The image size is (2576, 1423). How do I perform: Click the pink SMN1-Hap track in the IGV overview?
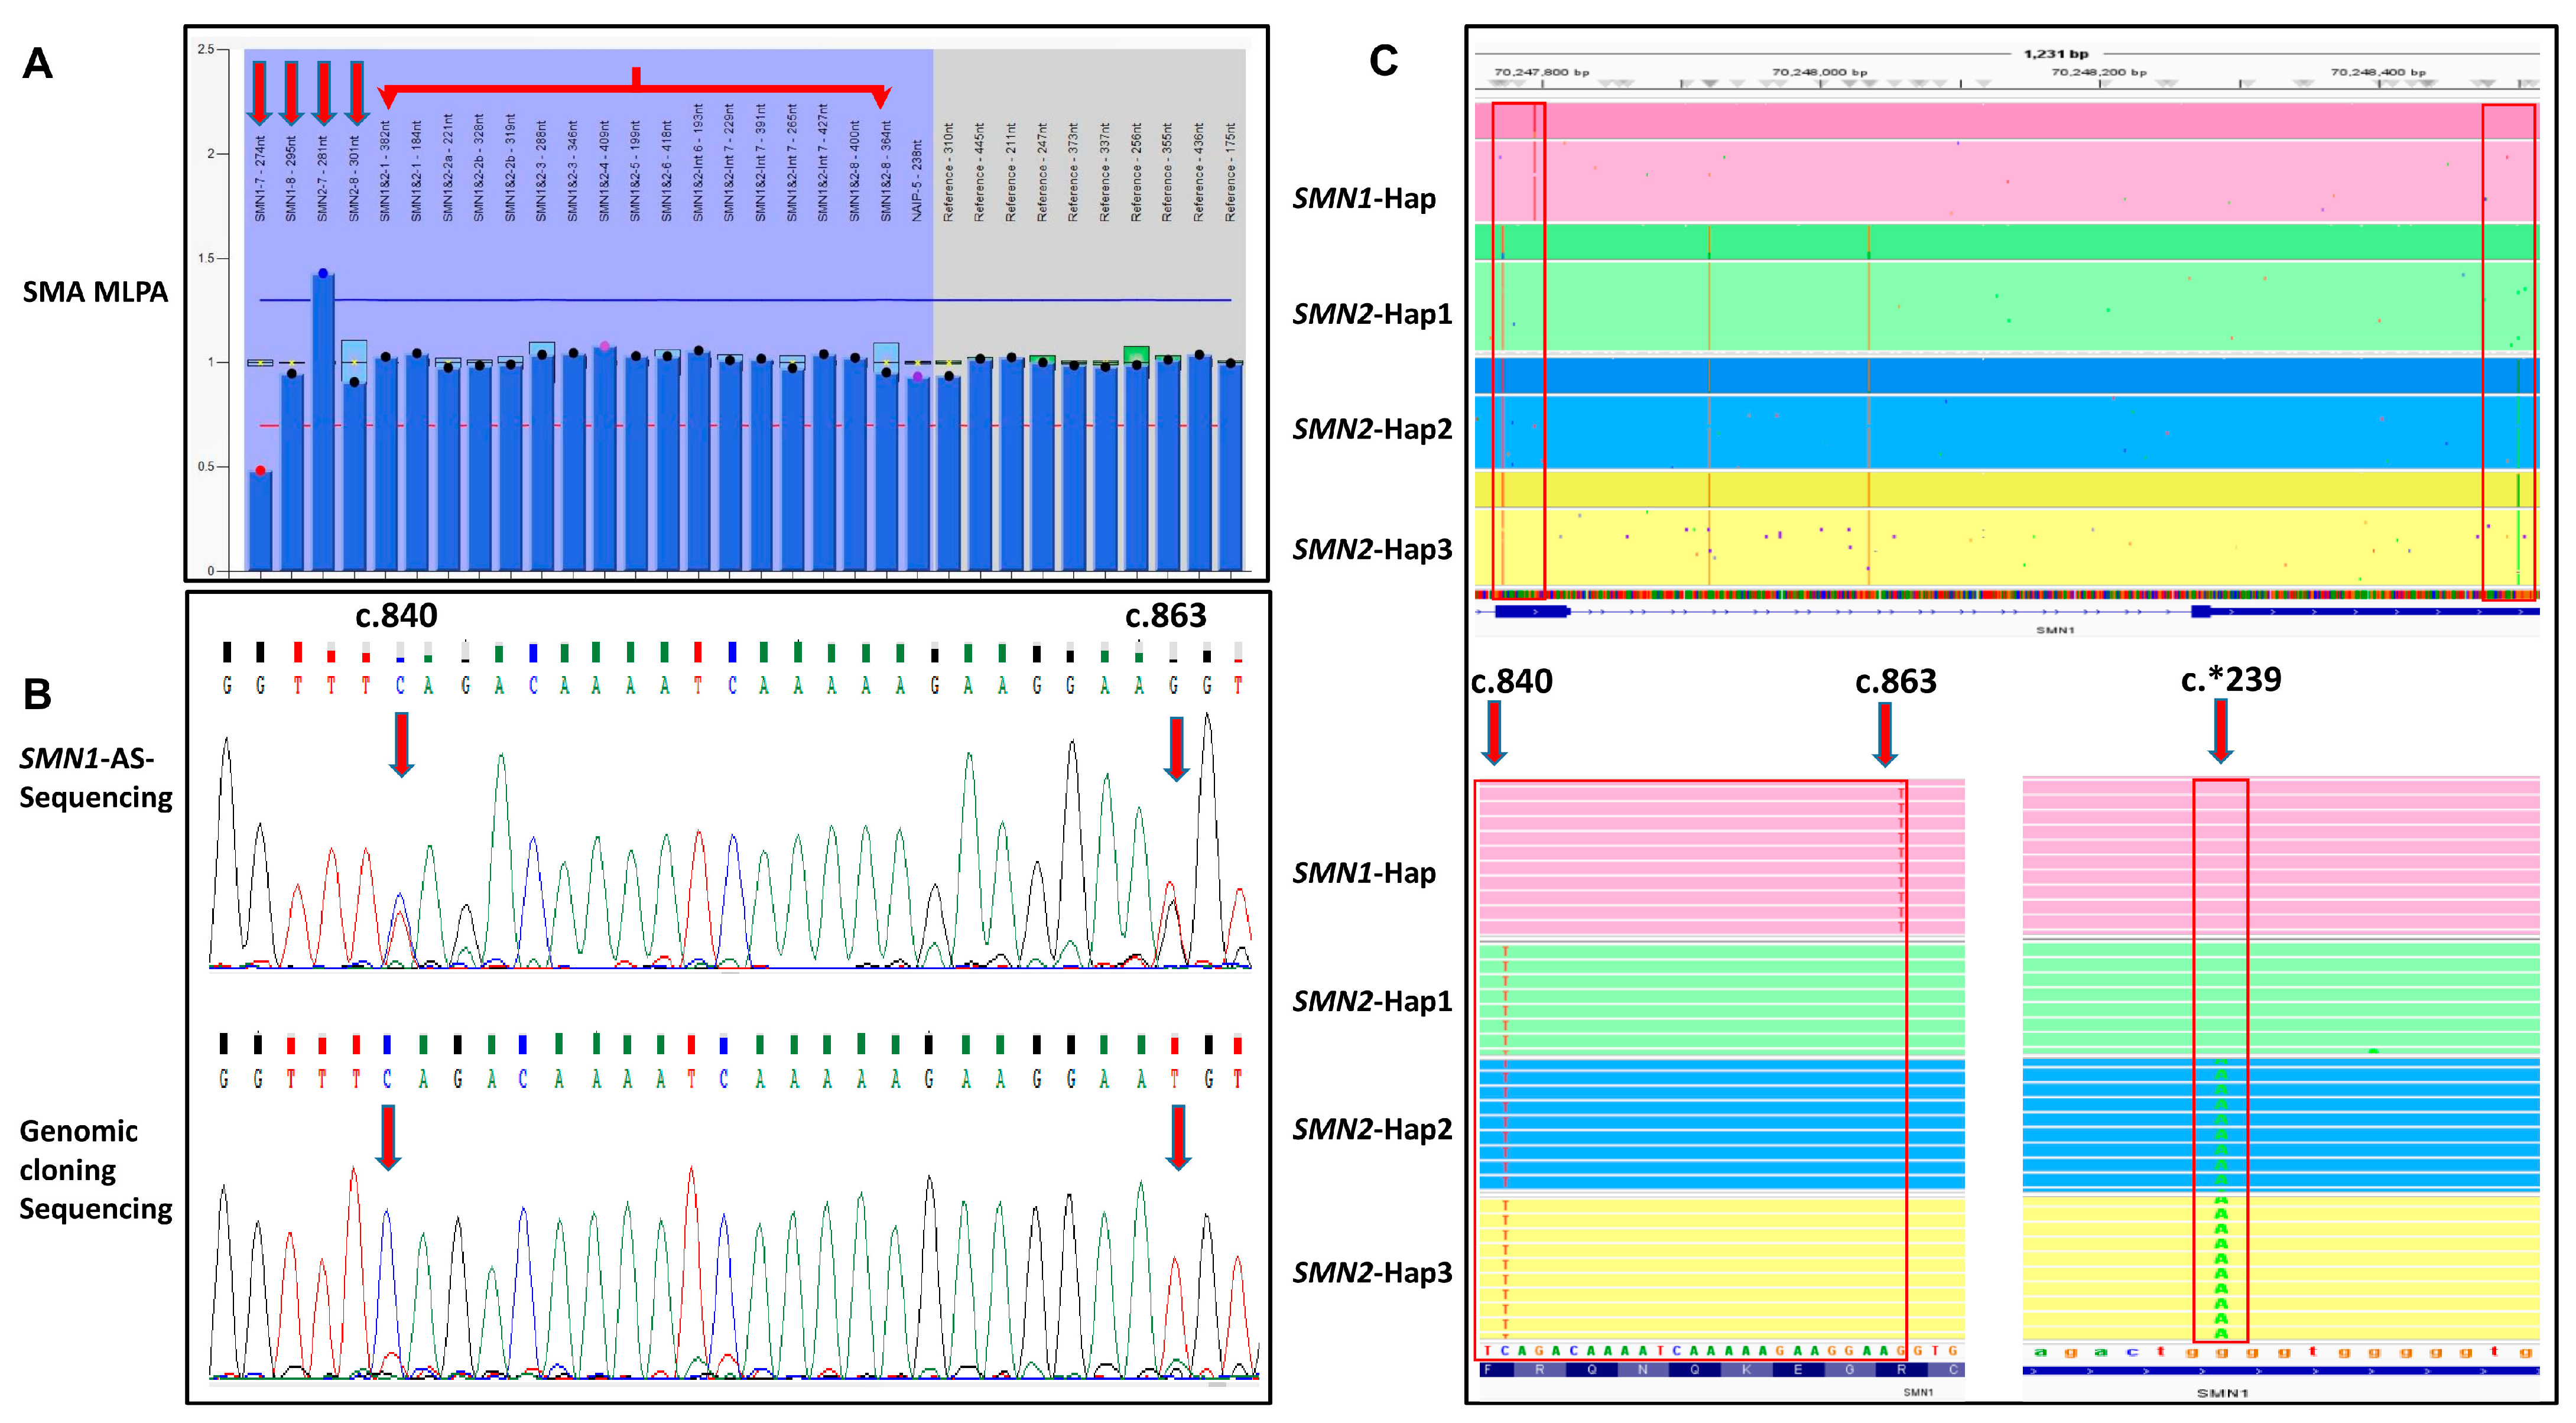[2006, 162]
